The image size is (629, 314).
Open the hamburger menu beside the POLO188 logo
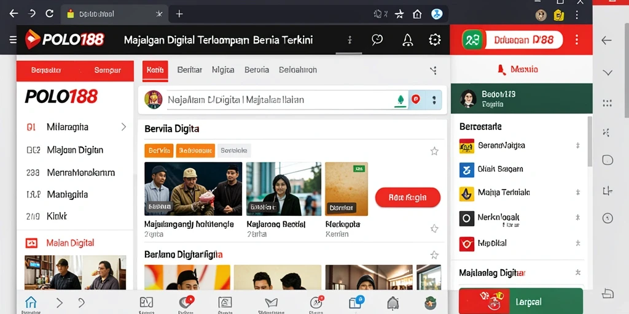coord(13,39)
